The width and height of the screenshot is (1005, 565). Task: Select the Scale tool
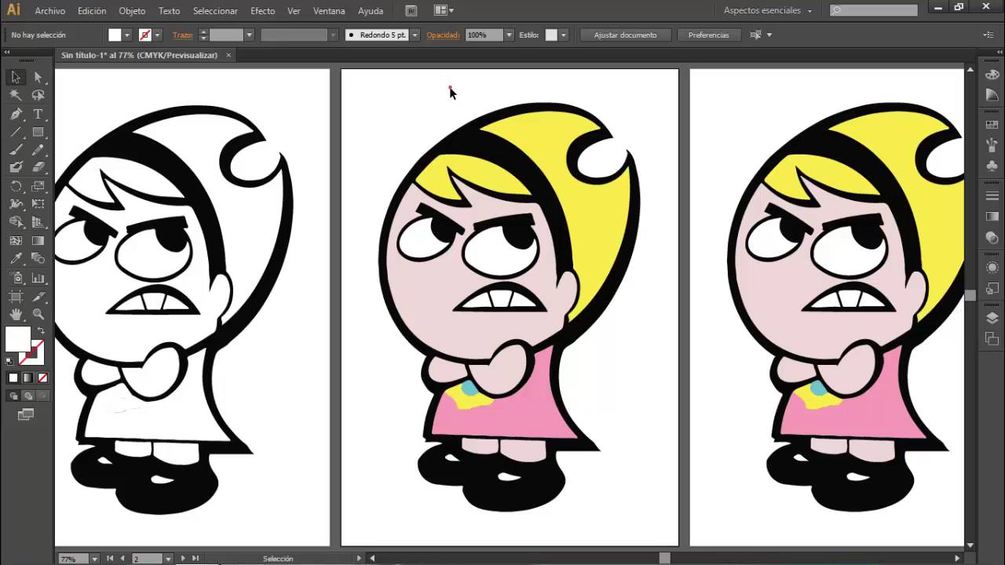pos(38,186)
